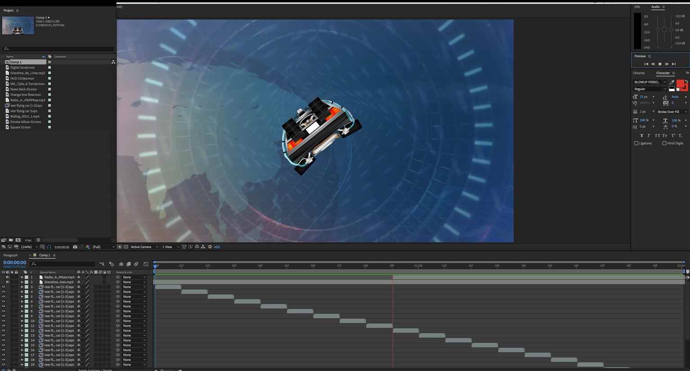The height and width of the screenshot is (371, 690).
Task: Apply All Caps in Character panel
Action: [657, 135]
